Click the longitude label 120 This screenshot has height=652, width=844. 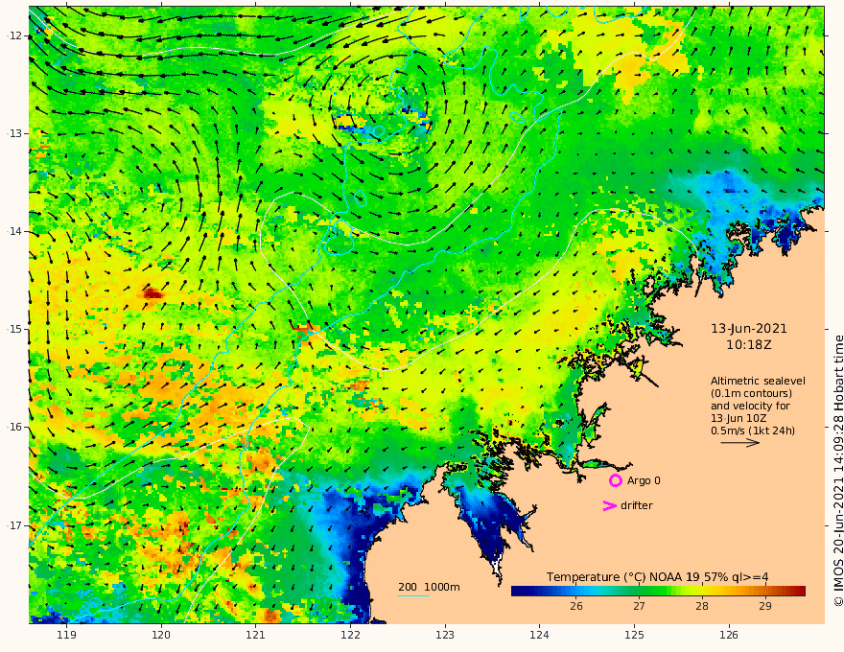tap(161, 636)
